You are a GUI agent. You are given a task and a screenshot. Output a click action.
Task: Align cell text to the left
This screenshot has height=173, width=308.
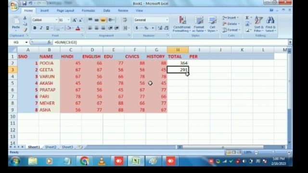pos(90,28)
